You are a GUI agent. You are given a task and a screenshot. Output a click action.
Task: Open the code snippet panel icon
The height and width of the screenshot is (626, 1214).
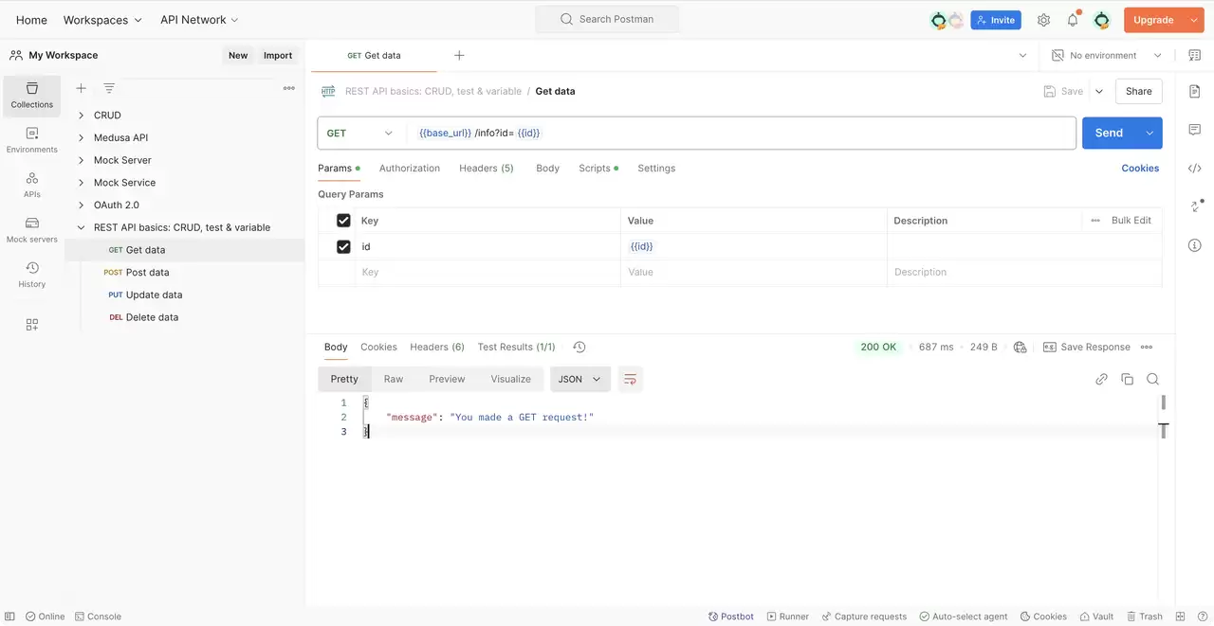pos(1194,169)
